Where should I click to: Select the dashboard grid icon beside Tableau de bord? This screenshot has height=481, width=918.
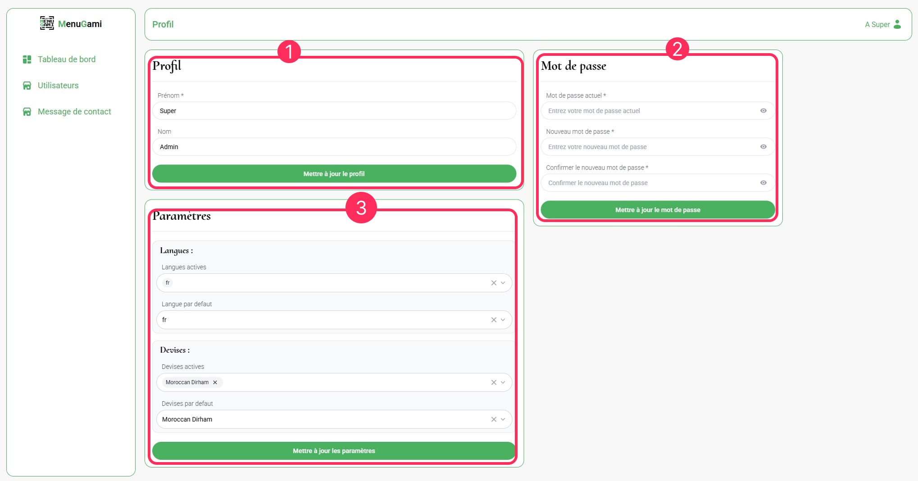coord(27,59)
